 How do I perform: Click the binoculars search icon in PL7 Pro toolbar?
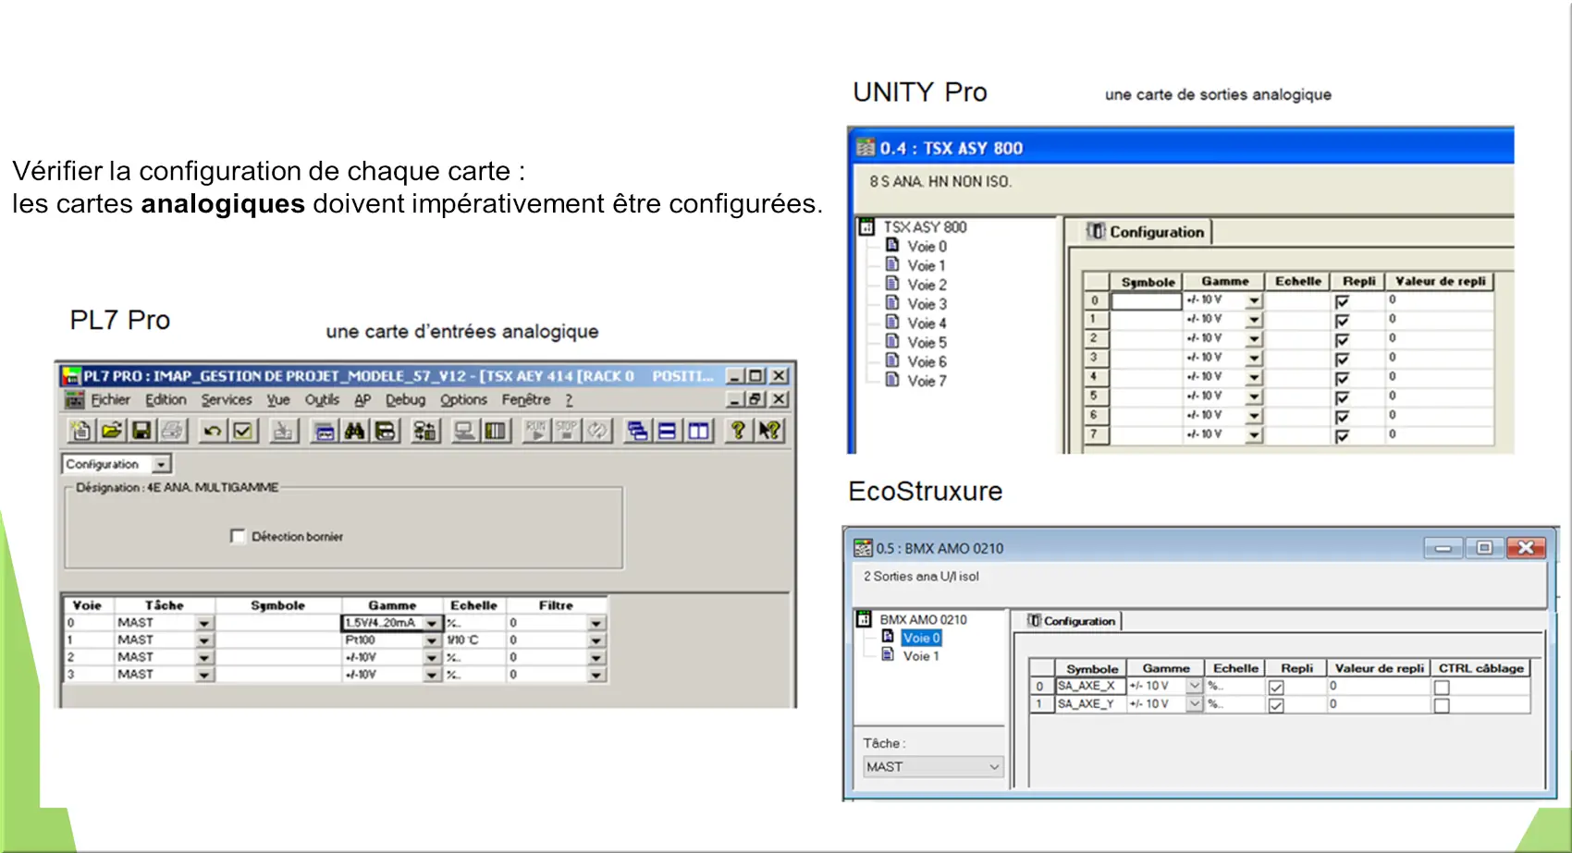354,431
